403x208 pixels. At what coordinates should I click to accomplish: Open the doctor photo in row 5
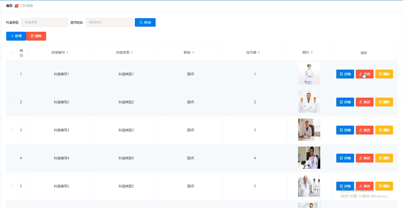[x=309, y=186]
